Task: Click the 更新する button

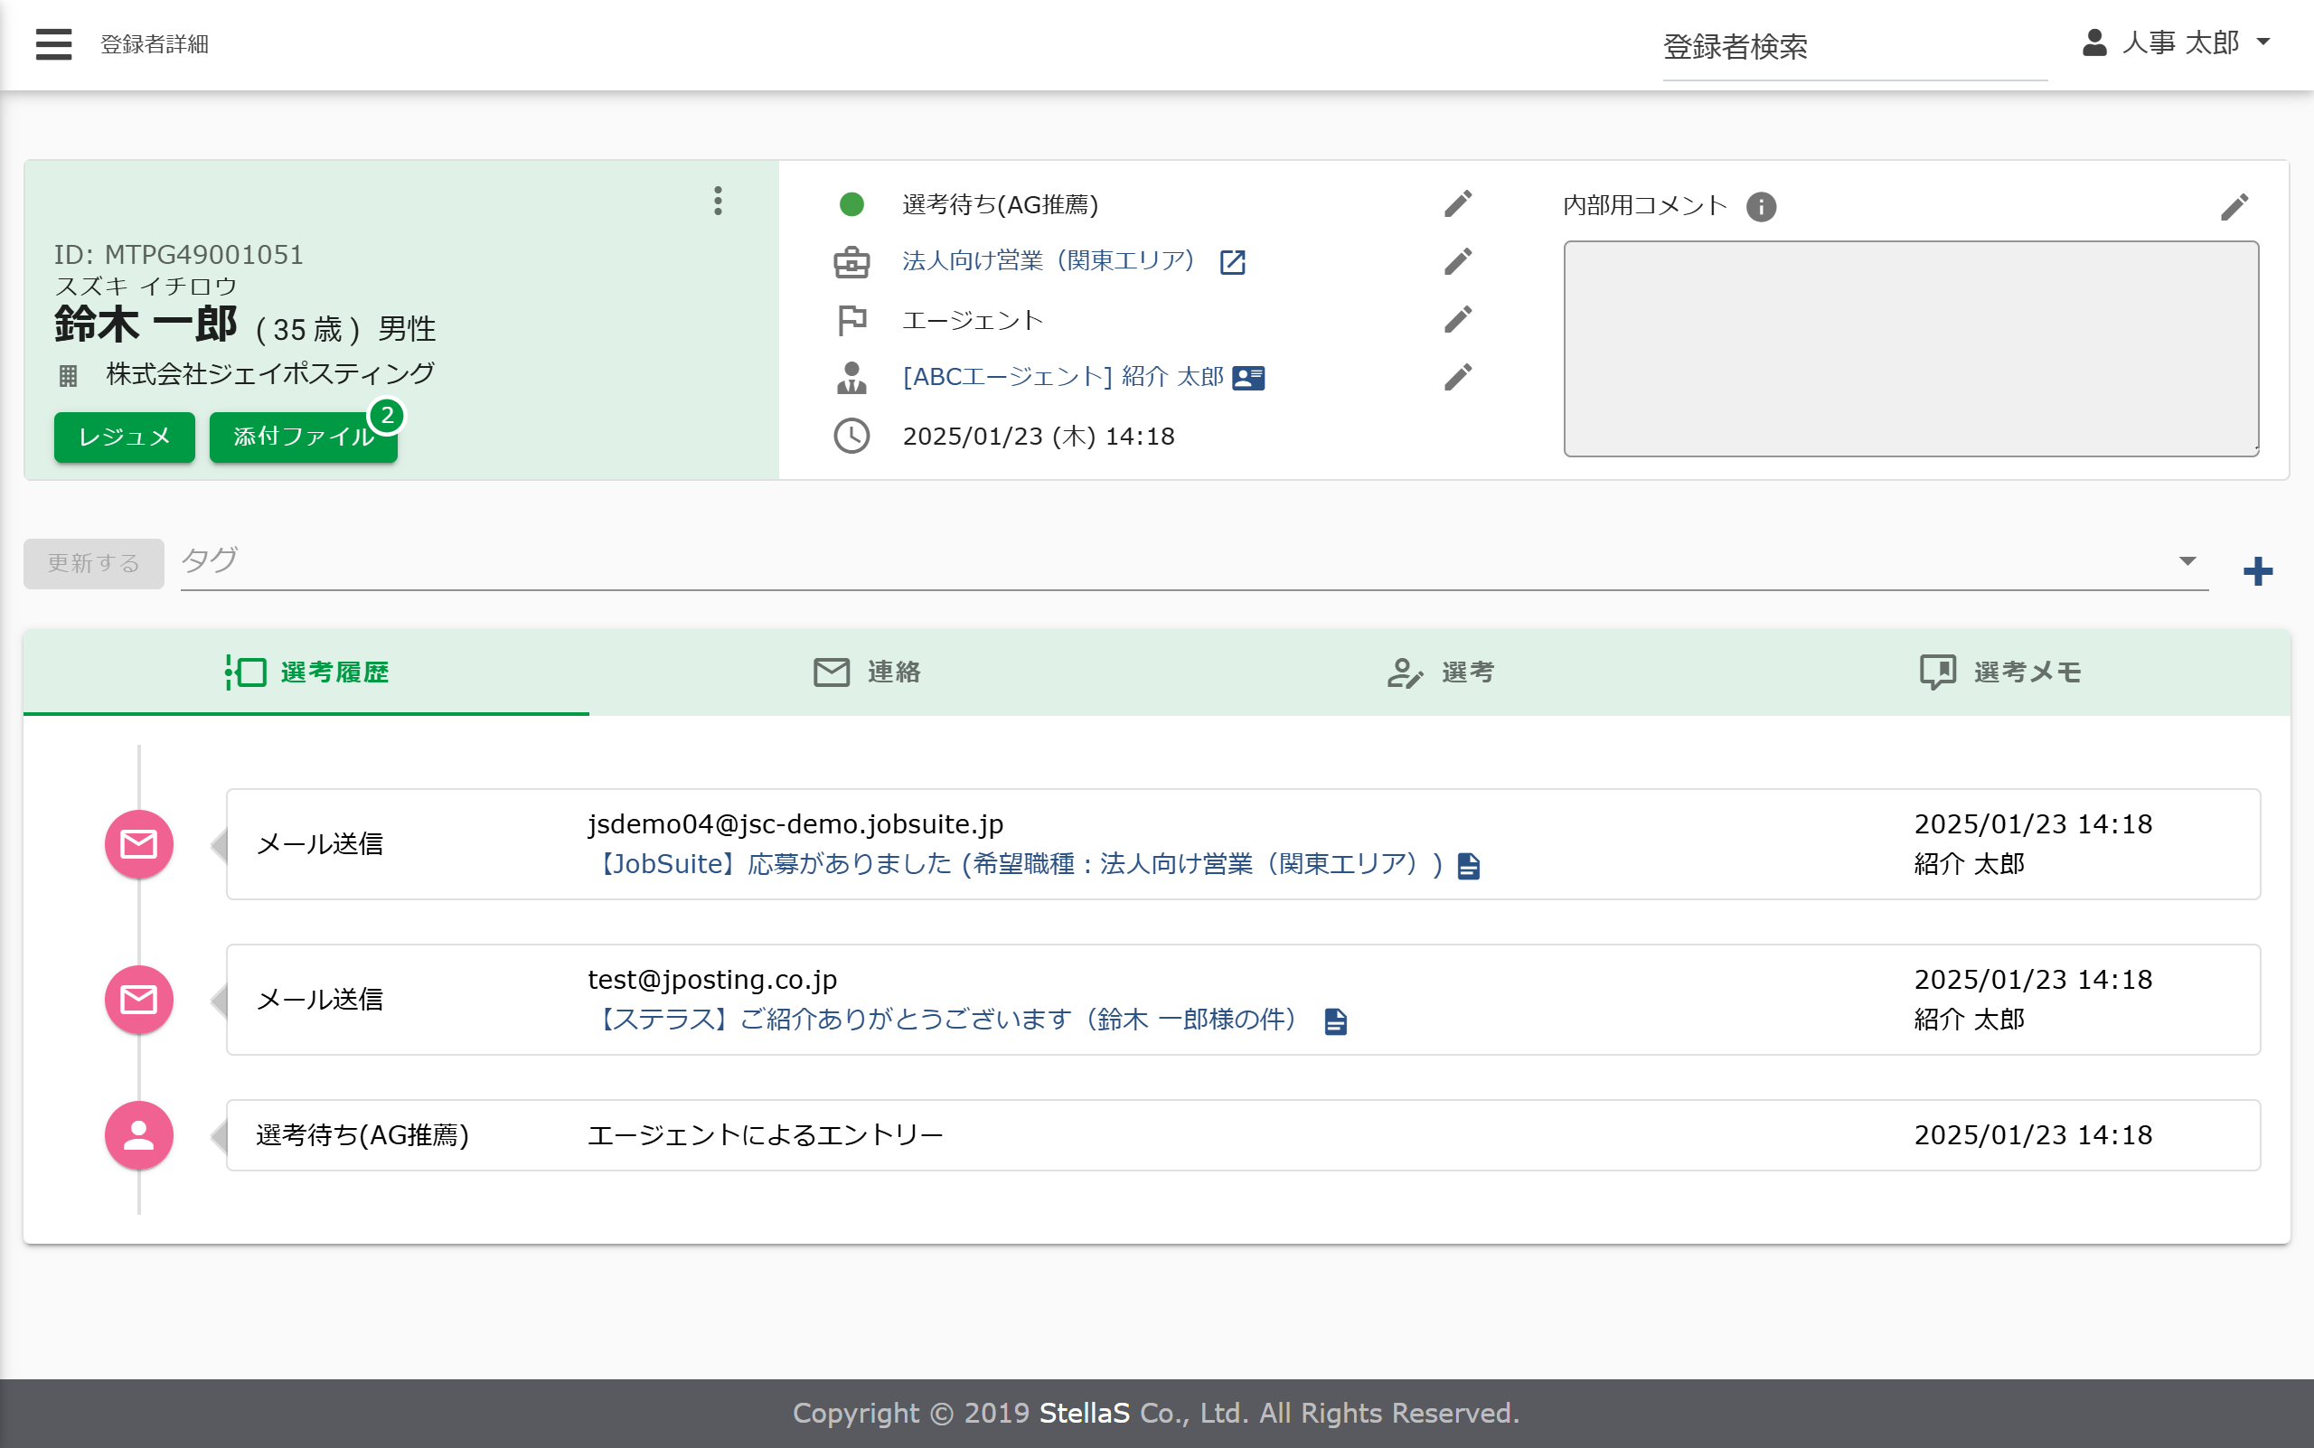Action: tap(94, 563)
